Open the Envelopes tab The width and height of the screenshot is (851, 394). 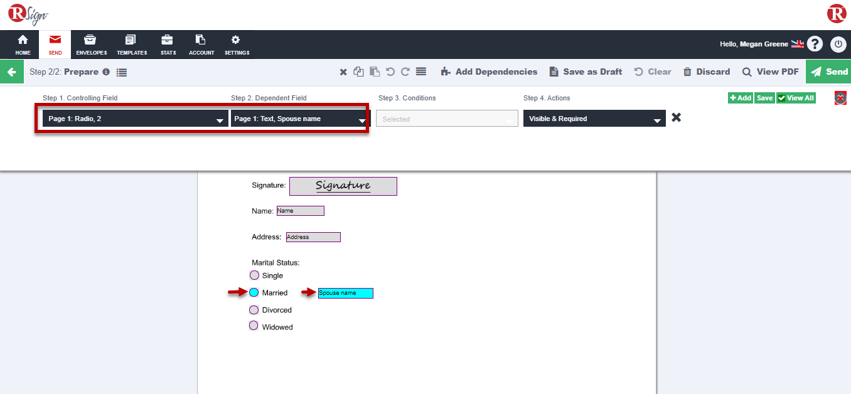[x=91, y=45]
